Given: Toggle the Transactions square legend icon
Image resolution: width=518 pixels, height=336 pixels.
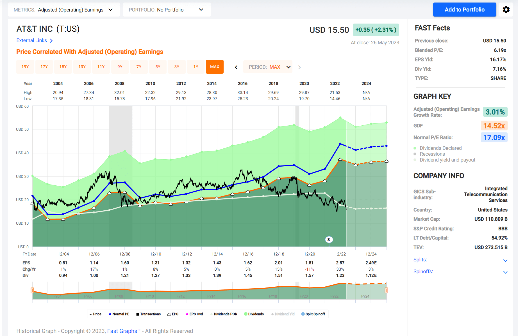Looking at the screenshot, I should (x=138, y=314).
